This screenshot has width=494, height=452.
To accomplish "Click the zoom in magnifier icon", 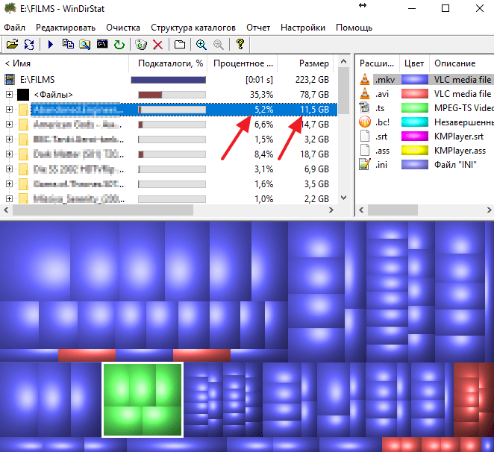I will [x=201, y=45].
